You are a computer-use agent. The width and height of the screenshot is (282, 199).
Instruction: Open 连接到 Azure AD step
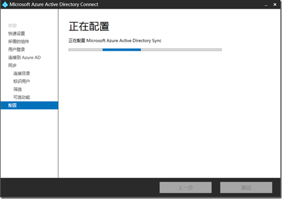24,58
